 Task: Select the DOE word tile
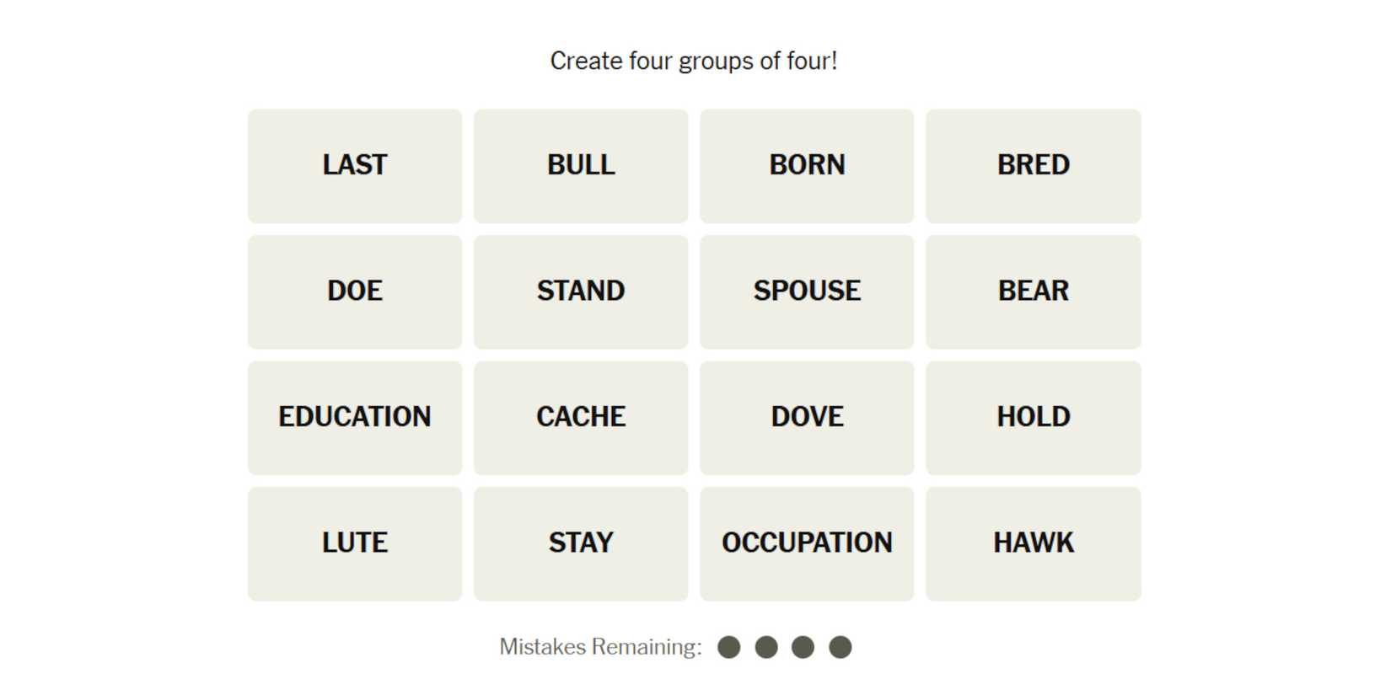[355, 291]
